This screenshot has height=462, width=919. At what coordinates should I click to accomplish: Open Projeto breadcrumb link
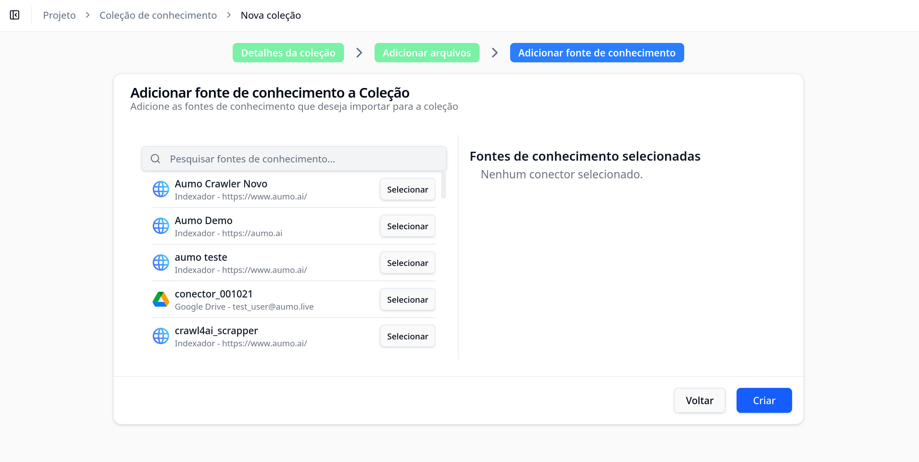tap(59, 15)
